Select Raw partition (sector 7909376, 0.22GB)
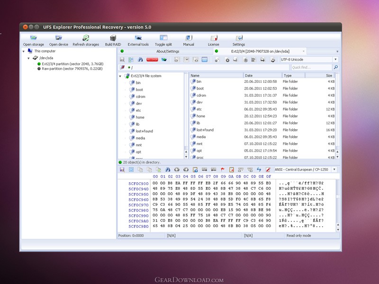The height and width of the screenshot is (284, 379). click(72, 69)
